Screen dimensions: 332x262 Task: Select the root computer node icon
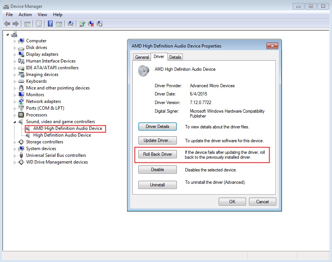[14, 34]
